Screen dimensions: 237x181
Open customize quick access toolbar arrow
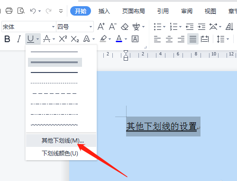tap(61, 11)
